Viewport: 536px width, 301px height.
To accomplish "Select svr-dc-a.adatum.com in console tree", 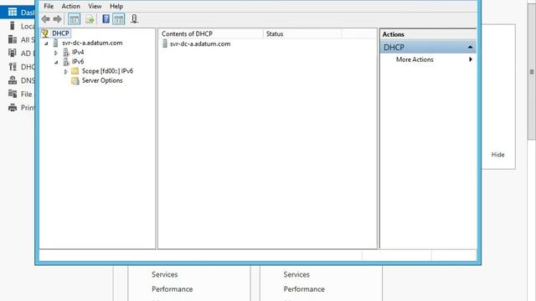I will coord(92,43).
